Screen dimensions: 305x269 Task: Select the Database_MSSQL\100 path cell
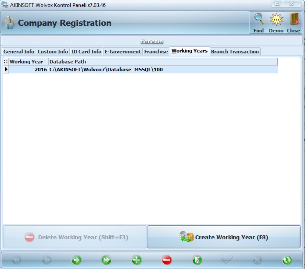[163, 70]
